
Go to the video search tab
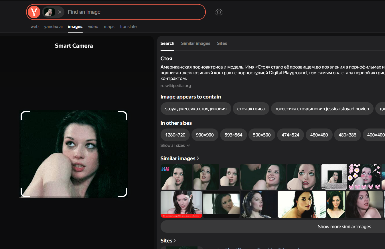click(93, 27)
